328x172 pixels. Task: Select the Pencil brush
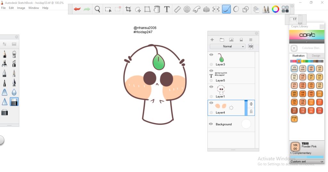click(4, 54)
